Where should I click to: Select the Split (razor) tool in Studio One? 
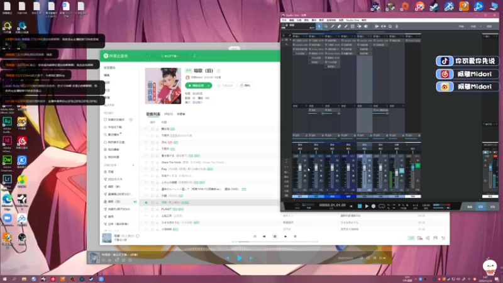[333, 26]
